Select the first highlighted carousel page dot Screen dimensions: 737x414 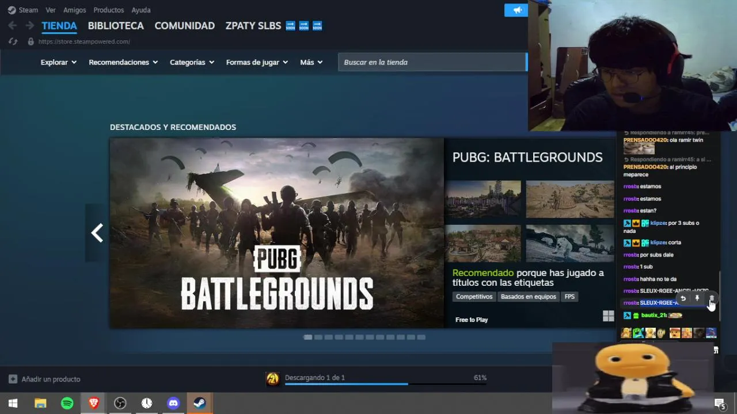click(x=308, y=337)
